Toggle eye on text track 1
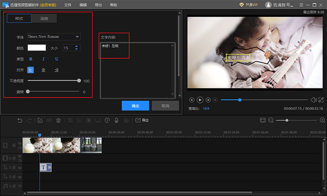The image size is (327, 196). pyautogui.click(x=20, y=168)
